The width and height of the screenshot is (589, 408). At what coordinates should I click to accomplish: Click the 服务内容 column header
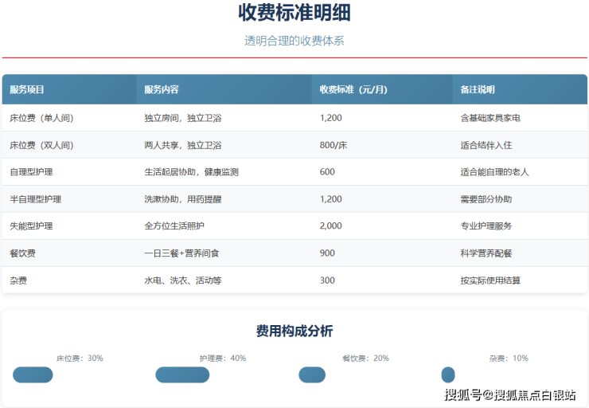(x=162, y=89)
